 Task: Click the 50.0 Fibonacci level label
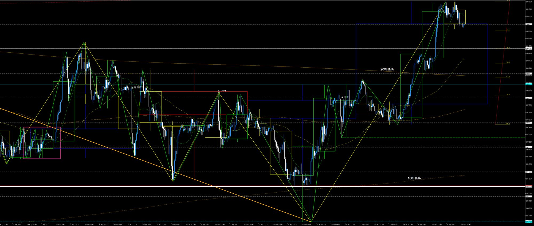508,62
